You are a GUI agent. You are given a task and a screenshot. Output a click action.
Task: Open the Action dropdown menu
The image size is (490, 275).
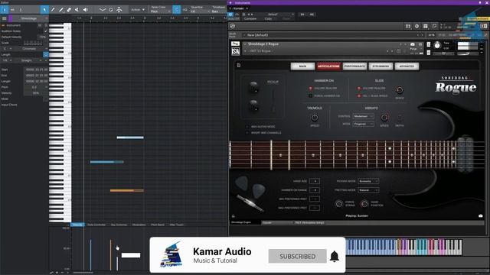click(x=138, y=10)
